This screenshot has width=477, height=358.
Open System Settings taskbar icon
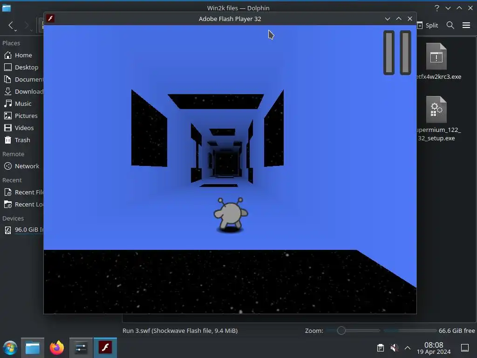click(x=81, y=348)
